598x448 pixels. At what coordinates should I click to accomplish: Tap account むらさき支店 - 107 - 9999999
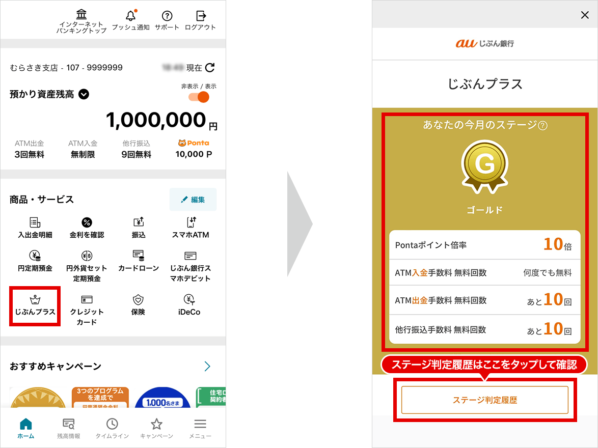pos(66,68)
